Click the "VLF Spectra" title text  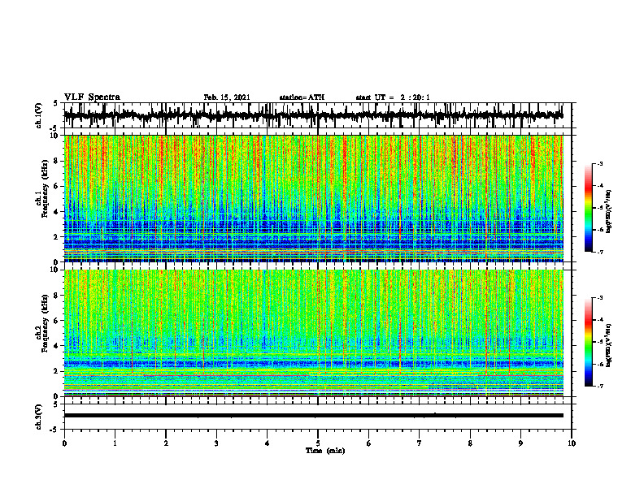(92, 97)
